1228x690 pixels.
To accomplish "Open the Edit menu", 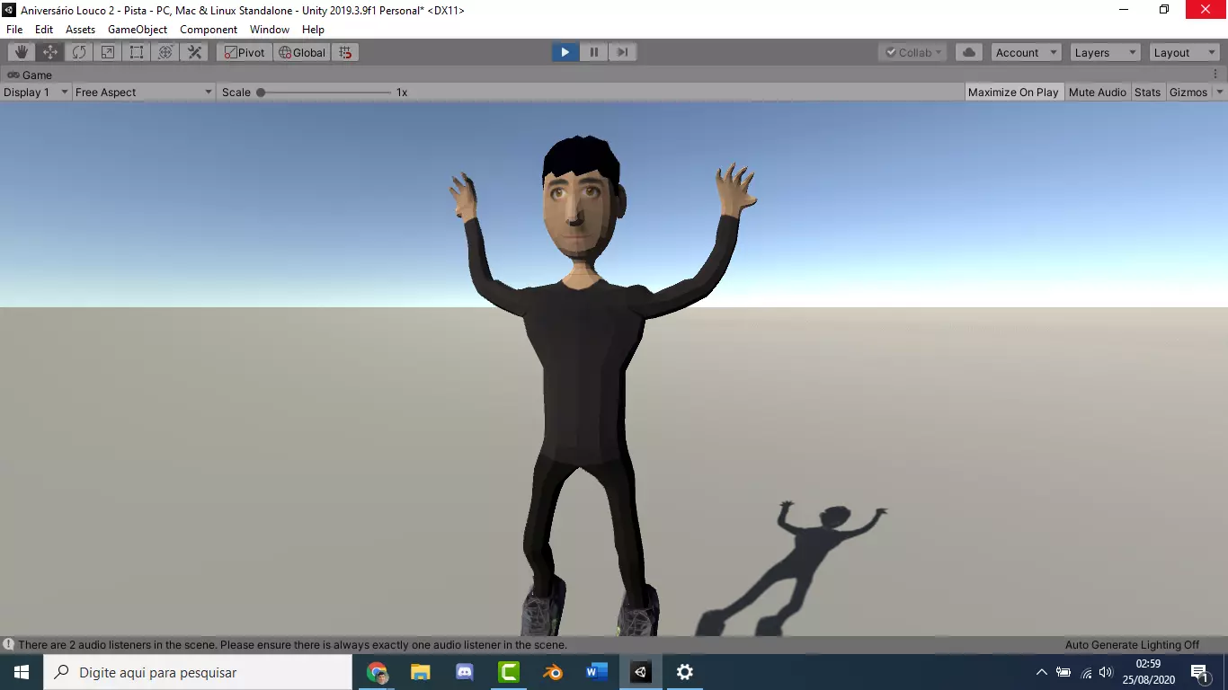I will pos(44,29).
